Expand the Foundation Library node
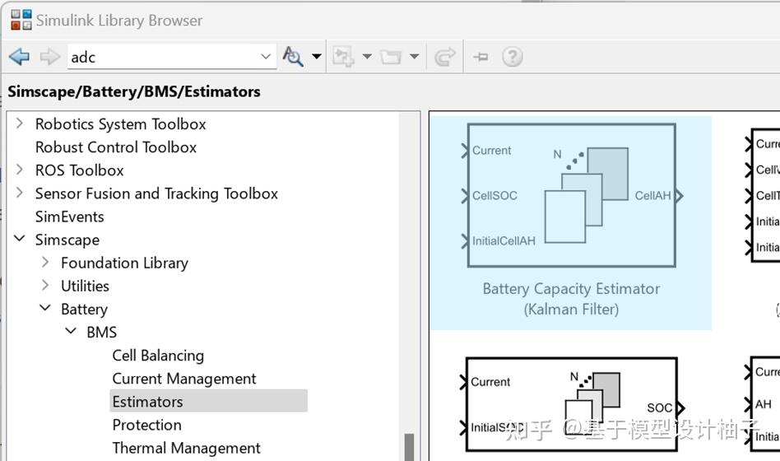The width and height of the screenshot is (780, 461). pos(45,262)
